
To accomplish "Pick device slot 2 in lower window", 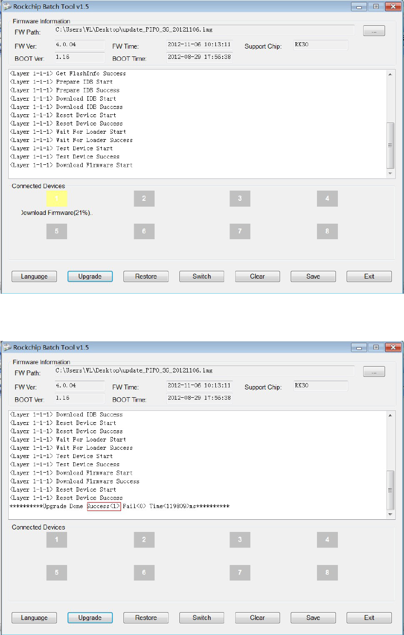I will (x=144, y=540).
